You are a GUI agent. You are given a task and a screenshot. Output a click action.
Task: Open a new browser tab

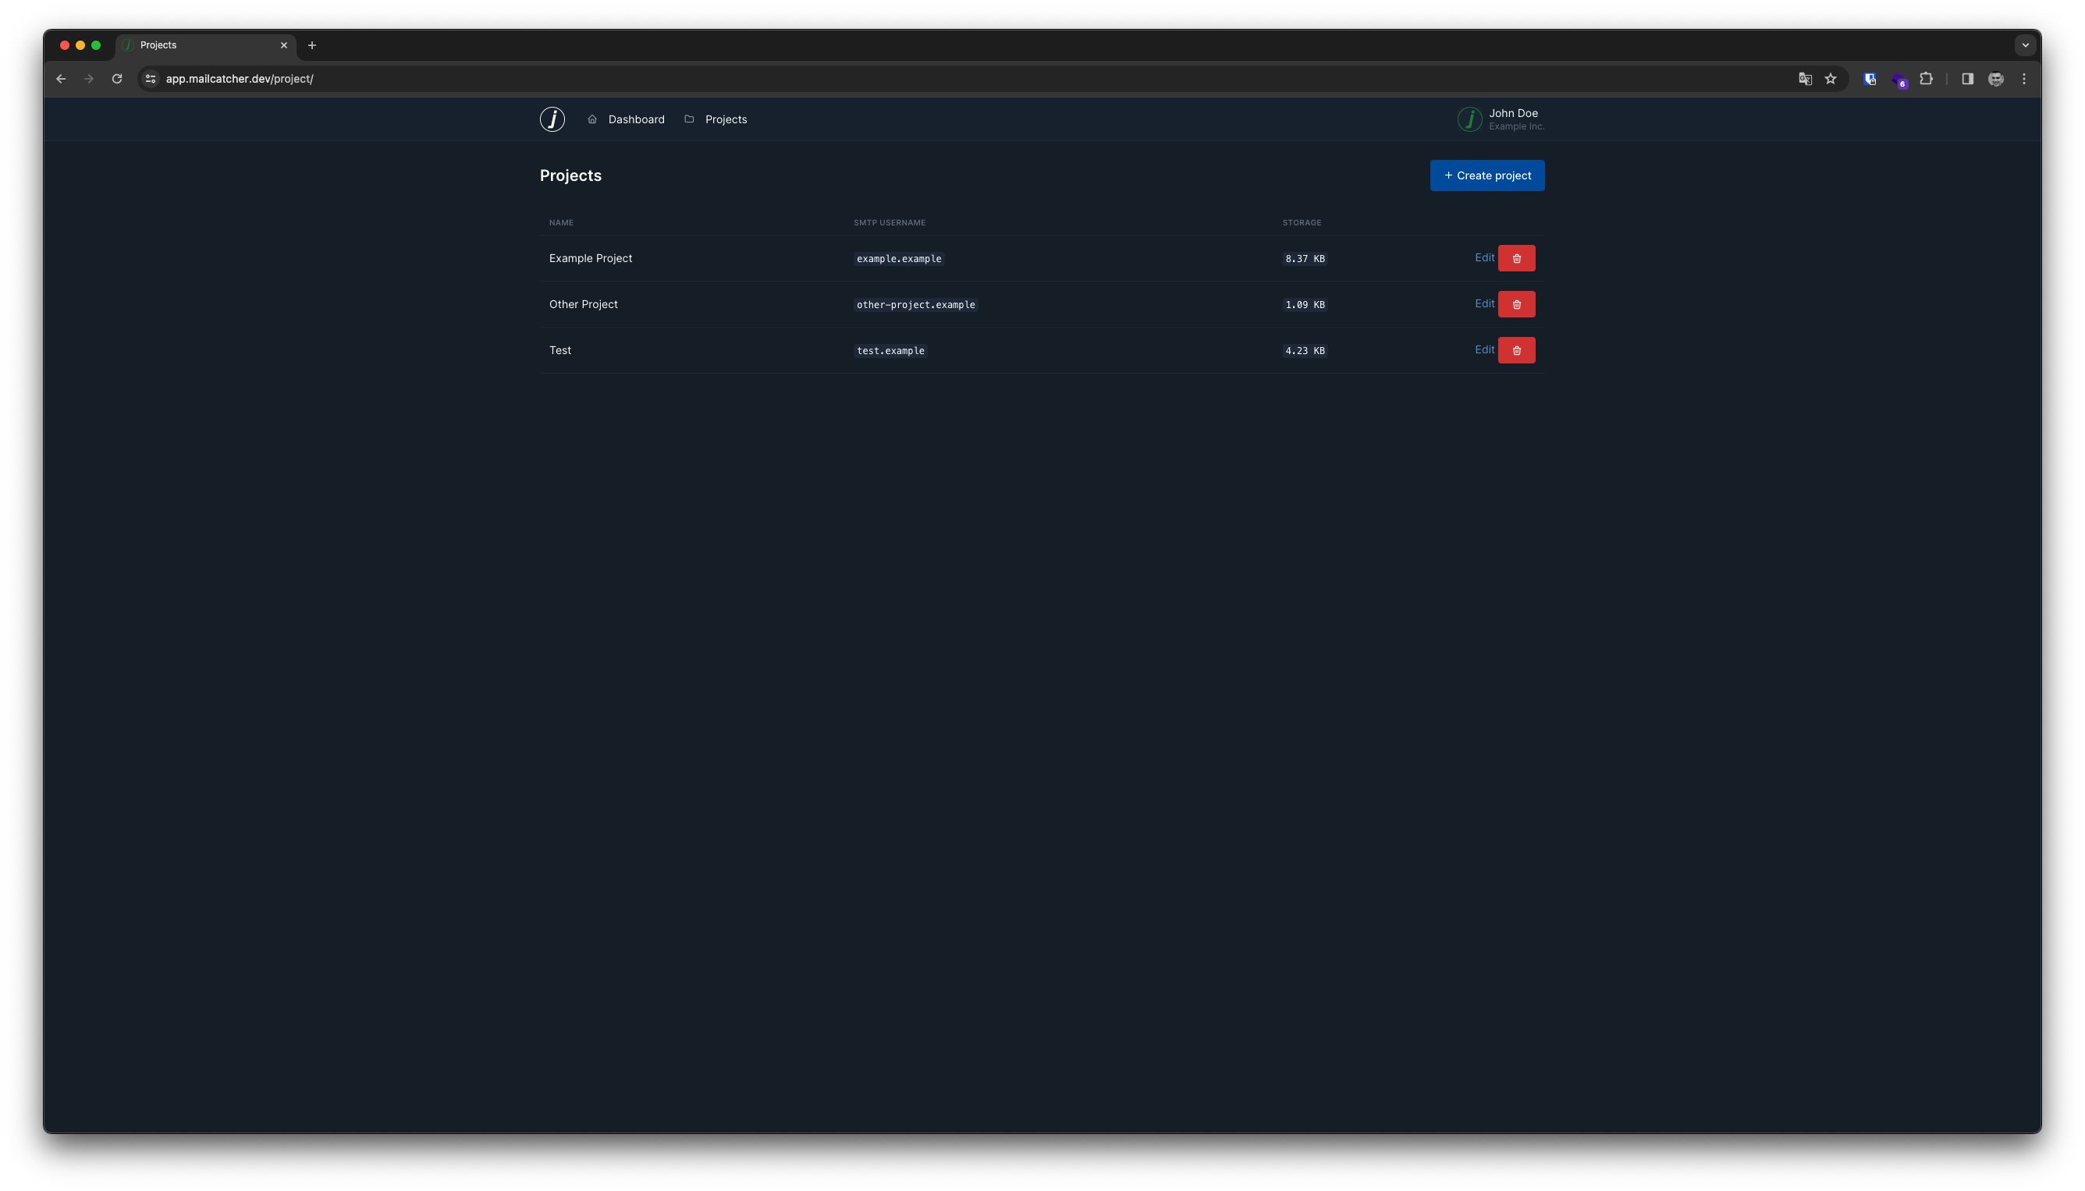[x=312, y=46]
